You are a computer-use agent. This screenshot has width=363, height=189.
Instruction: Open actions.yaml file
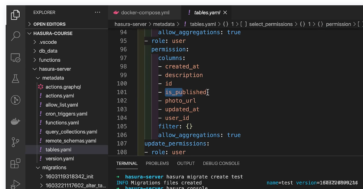[x=60, y=96]
